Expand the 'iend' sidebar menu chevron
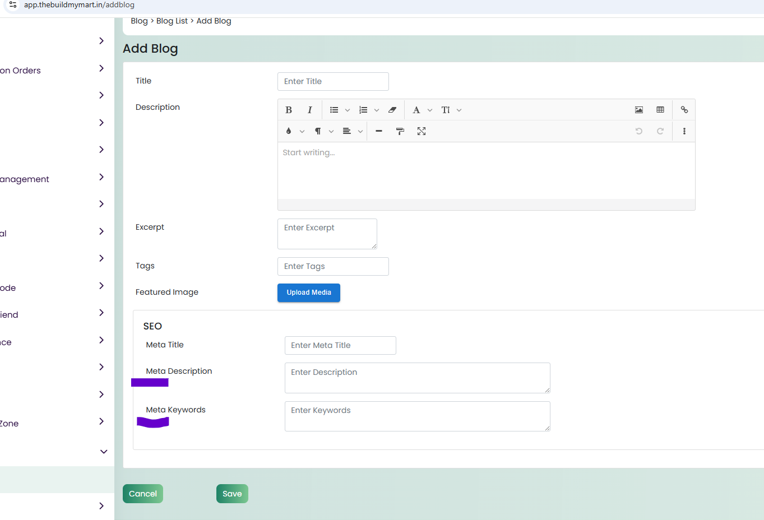 pyautogui.click(x=101, y=313)
